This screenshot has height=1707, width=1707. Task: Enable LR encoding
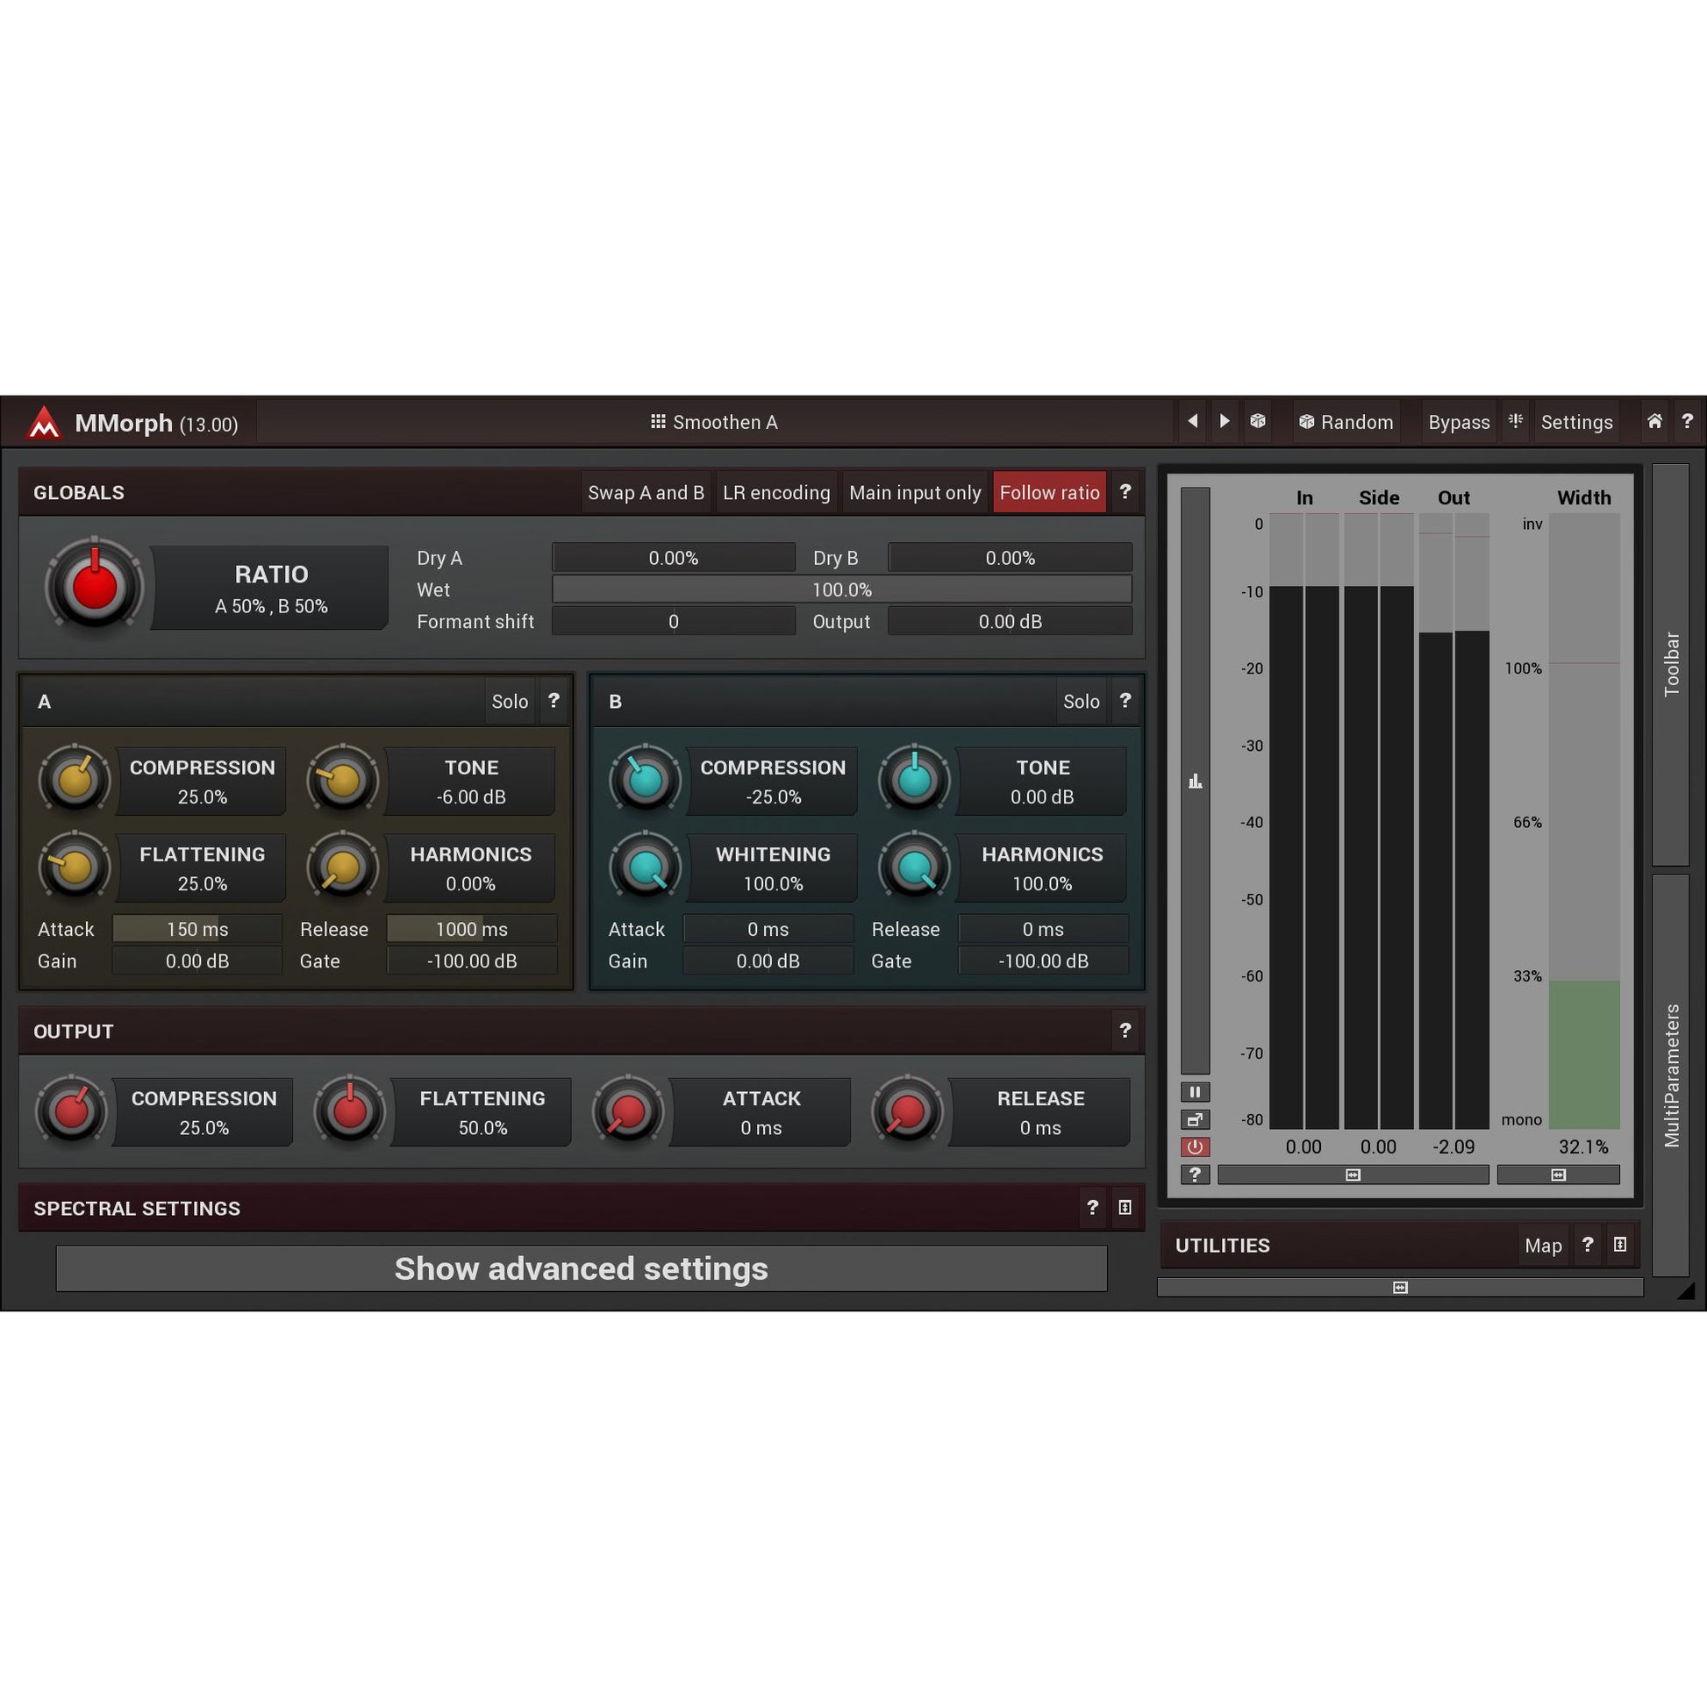click(775, 492)
